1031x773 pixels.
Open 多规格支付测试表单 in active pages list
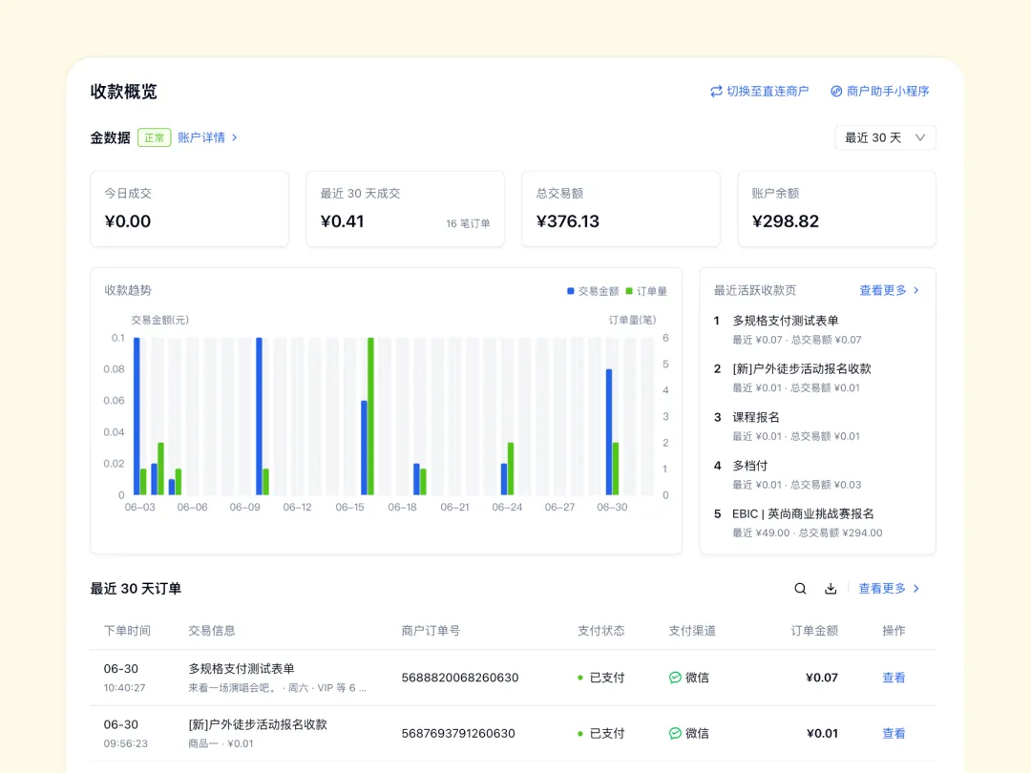coord(786,321)
